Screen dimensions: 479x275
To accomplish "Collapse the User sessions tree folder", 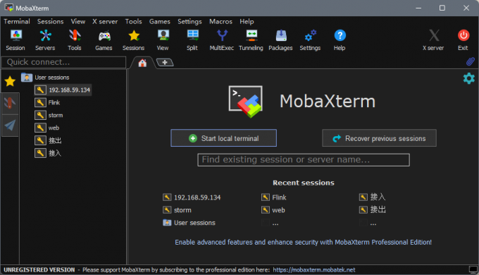I will click(46, 78).
